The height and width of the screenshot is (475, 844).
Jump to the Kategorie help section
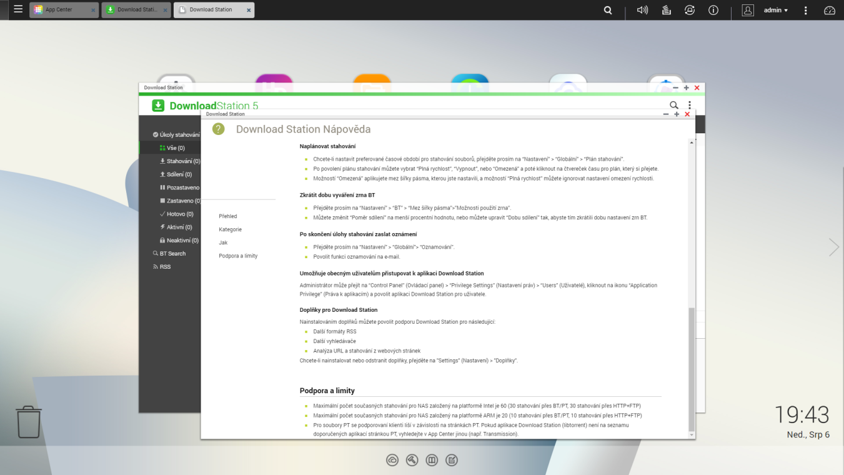point(230,229)
